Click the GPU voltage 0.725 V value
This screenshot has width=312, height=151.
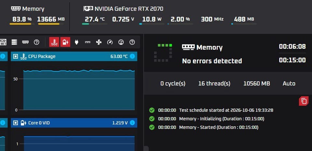coord(123,19)
